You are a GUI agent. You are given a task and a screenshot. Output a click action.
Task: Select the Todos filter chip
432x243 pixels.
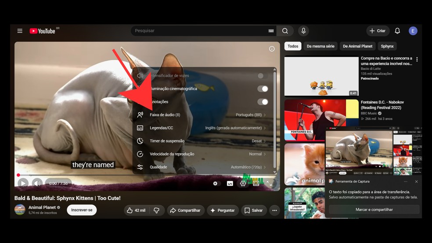click(x=292, y=46)
